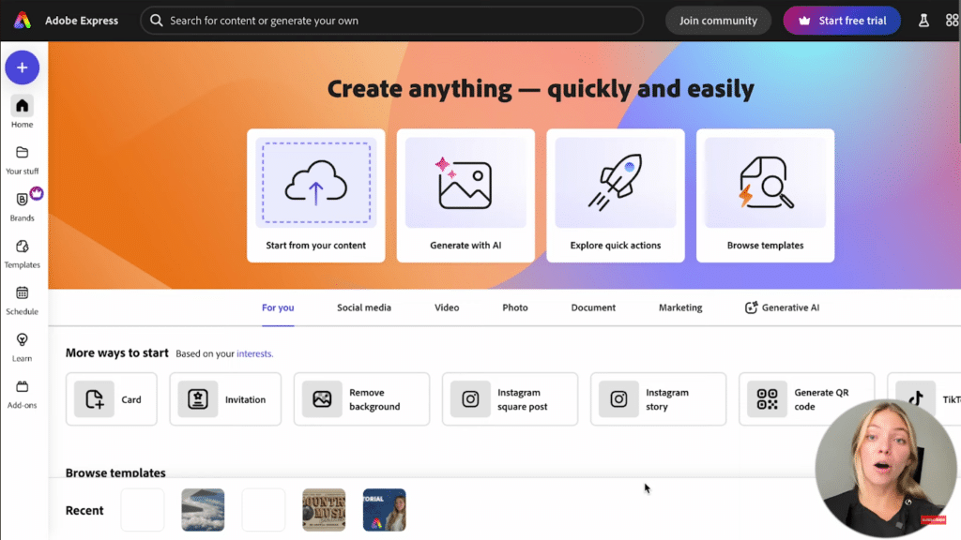Click the cloud upload icon
The height and width of the screenshot is (540, 961).
316,183
